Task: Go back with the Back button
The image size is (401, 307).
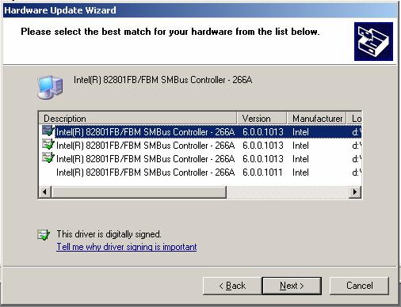Action: pyautogui.click(x=232, y=286)
